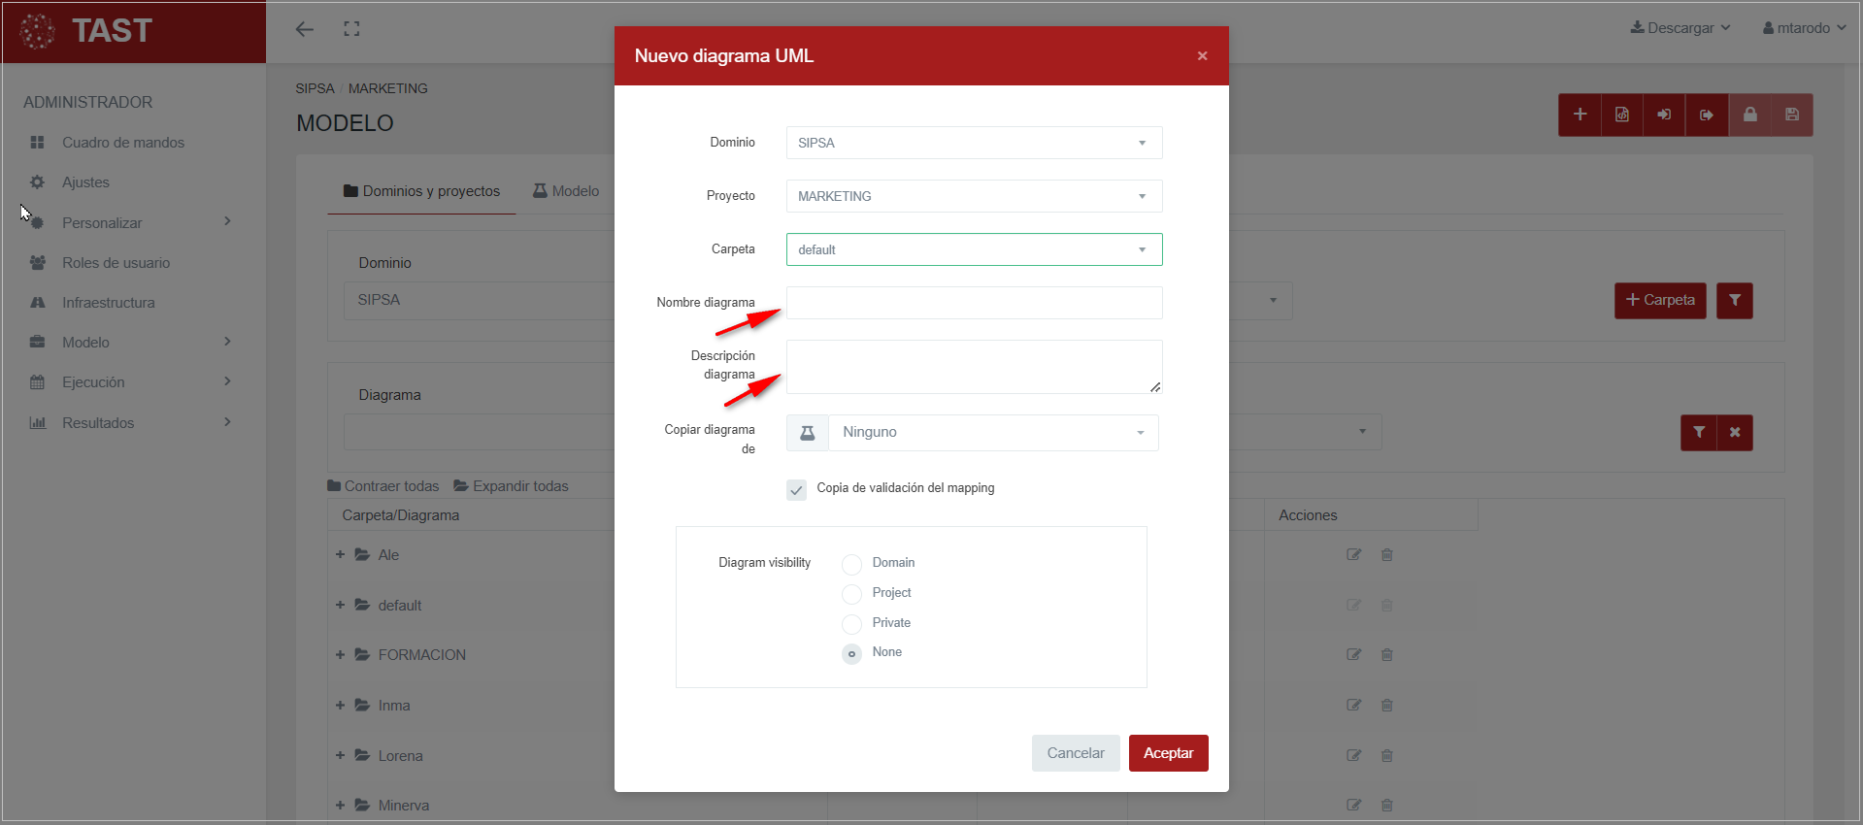1863x825 pixels.
Task: Switch to Dominios y proyectos tab
Action: 422,191
